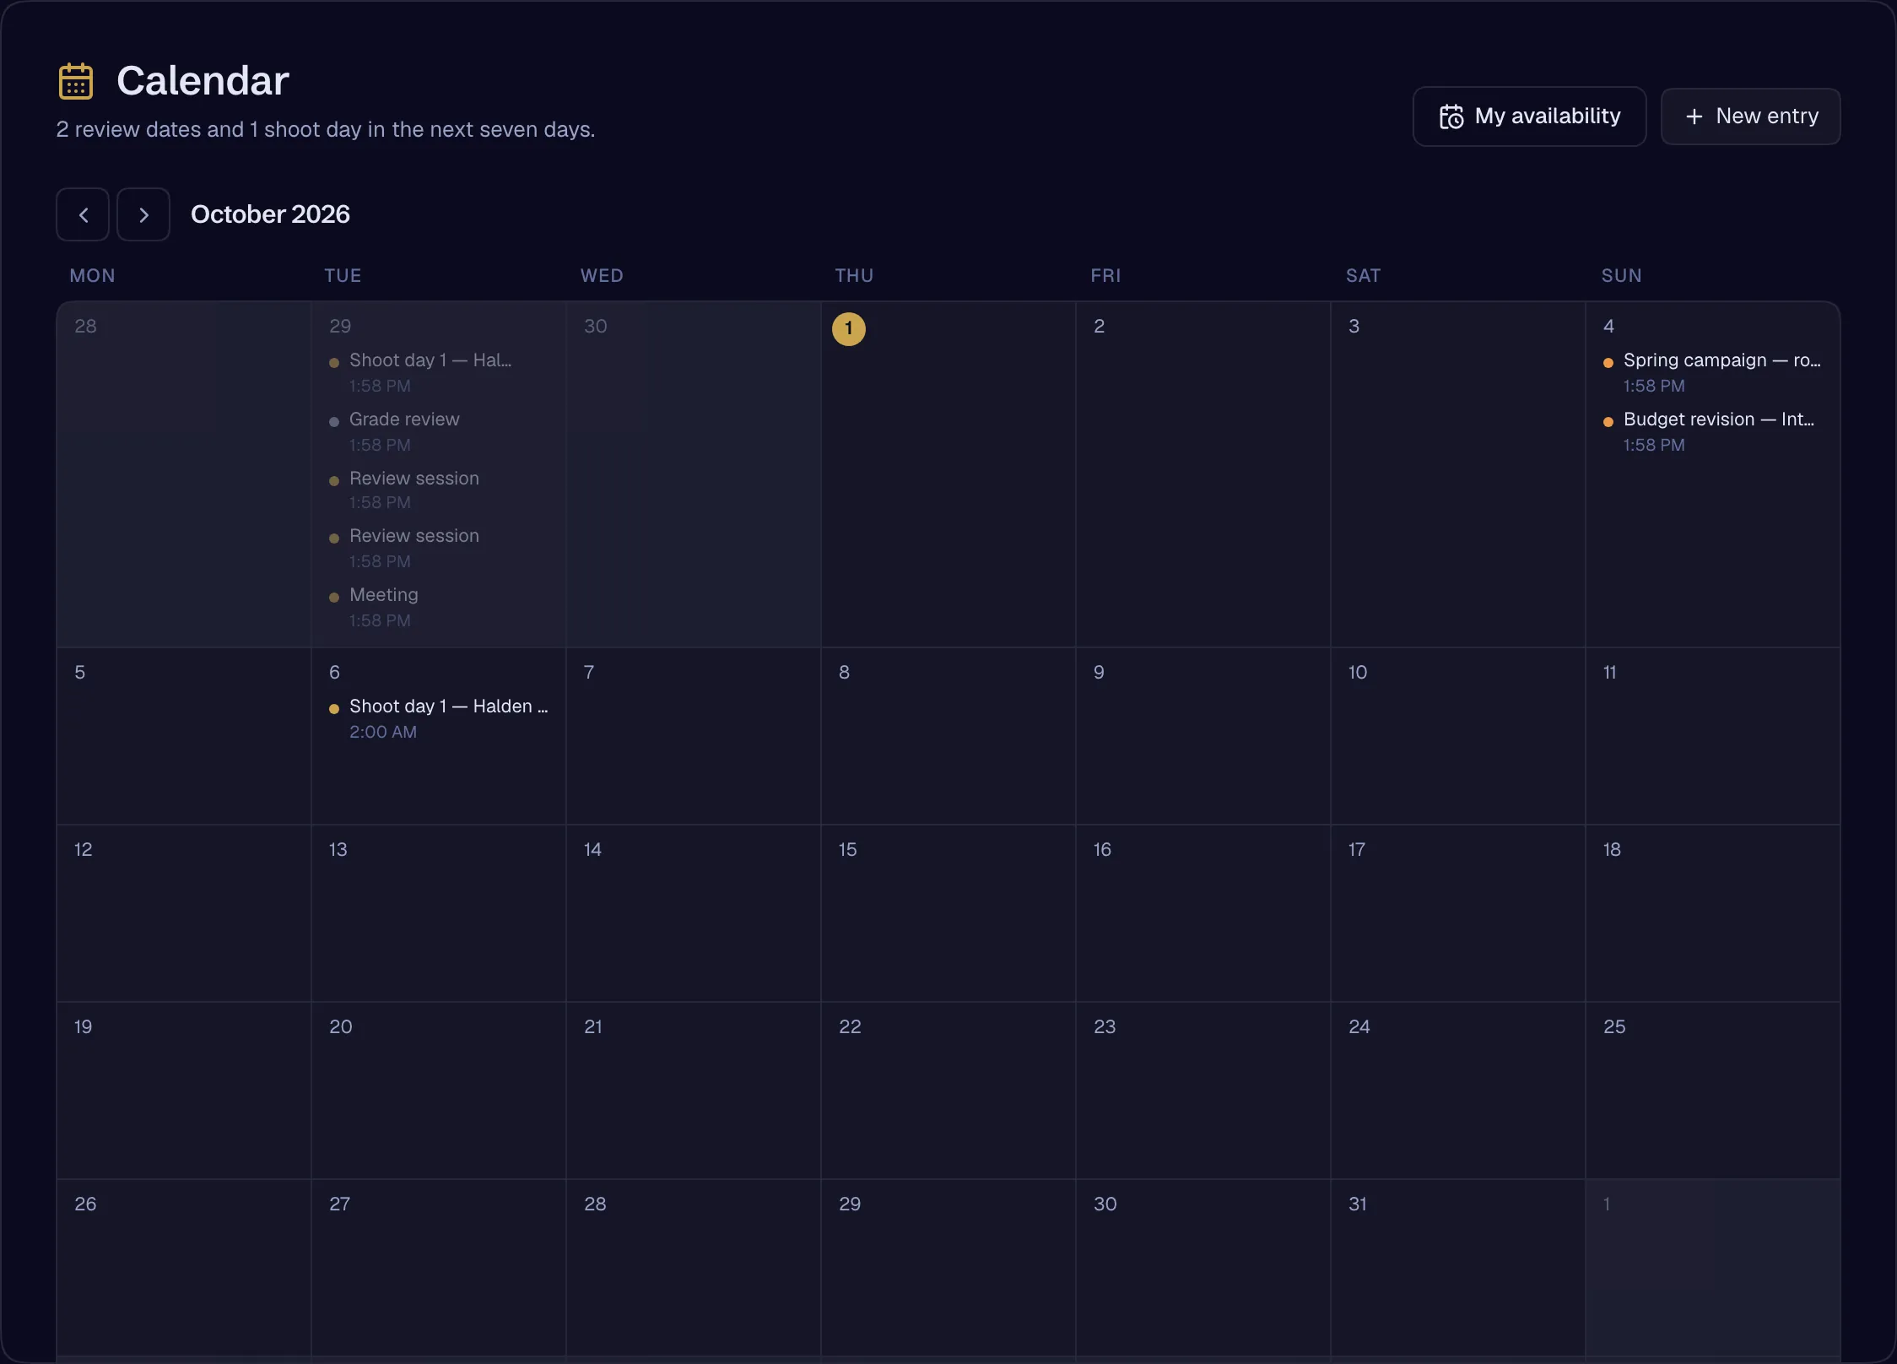This screenshot has height=1364, width=1897.
Task: Click the orange dot beside Spring campaign
Action: [1608, 363]
